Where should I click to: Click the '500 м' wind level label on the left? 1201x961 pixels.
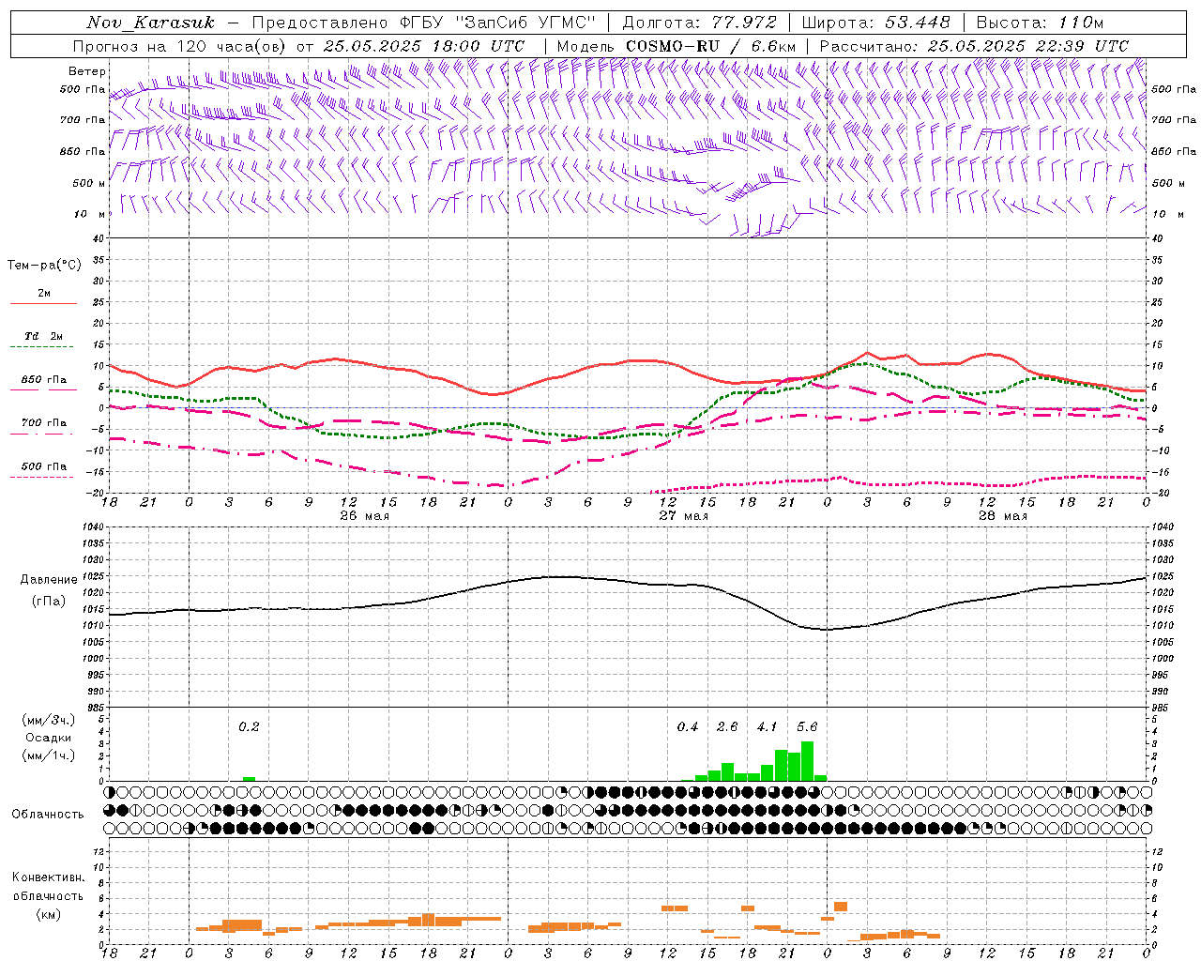pyautogui.click(x=89, y=183)
